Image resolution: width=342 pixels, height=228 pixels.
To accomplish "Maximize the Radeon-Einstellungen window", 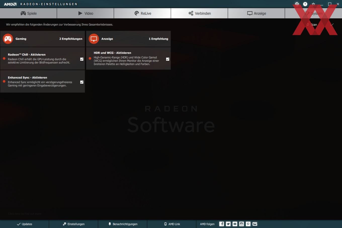I will (x=330, y=4).
